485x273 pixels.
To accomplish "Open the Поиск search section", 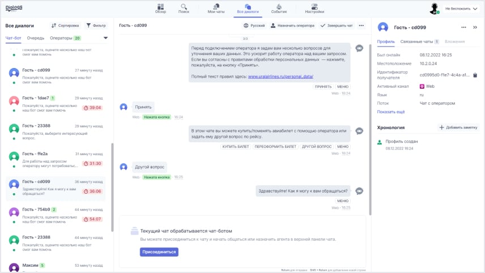I will coord(184,8).
